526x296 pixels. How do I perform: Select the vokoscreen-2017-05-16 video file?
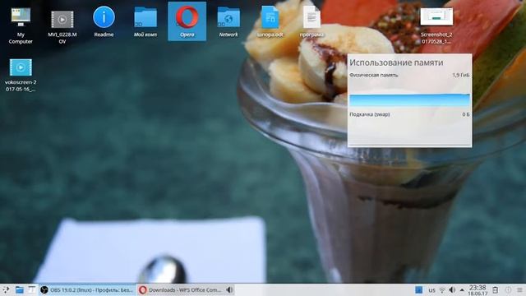21,75
